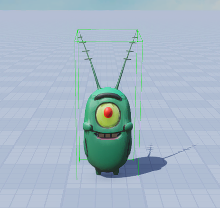The image size is (220, 208).
Task: Click the character's right foot
Action: (x=116, y=172)
